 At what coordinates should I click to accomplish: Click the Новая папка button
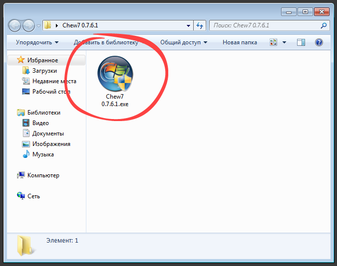tap(240, 43)
